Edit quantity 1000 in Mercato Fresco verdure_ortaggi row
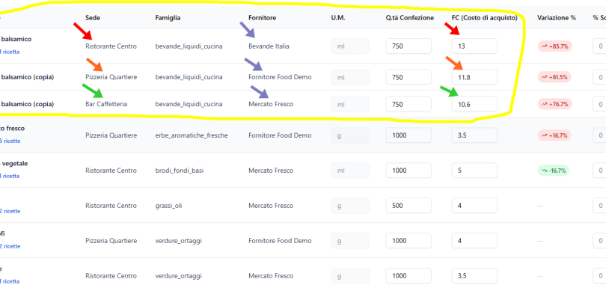606x288 pixels. (x=408, y=275)
